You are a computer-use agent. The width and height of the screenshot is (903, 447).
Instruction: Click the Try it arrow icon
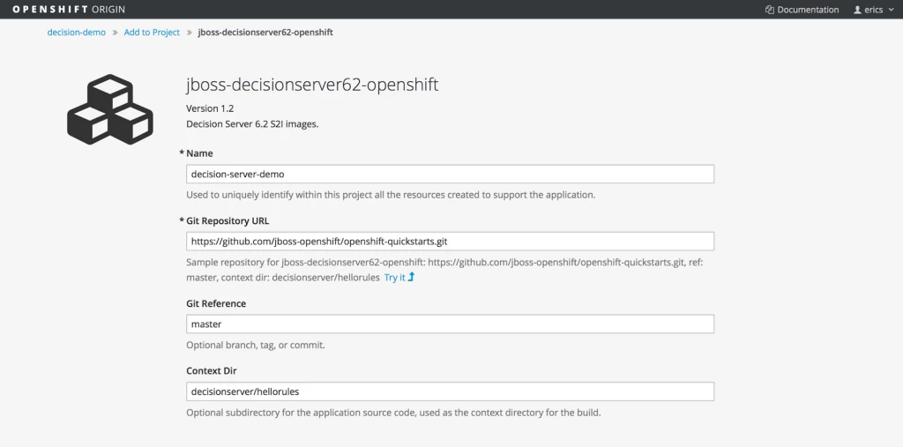tap(411, 277)
